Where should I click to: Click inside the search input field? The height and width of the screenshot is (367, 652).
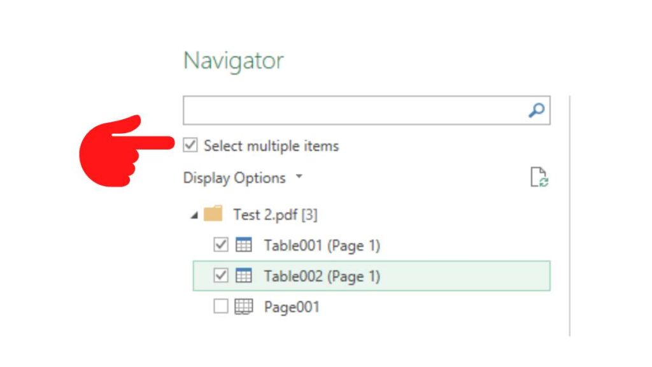[x=350, y=110]
